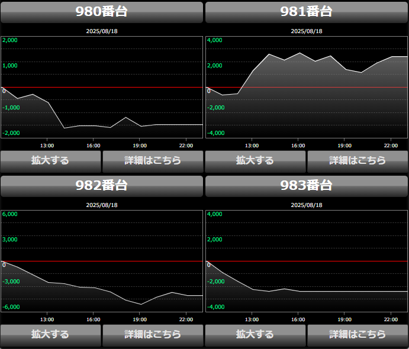Screen dimensions: 409x349
Task: Open the 980番台 machine header
Action: (102, 12)
